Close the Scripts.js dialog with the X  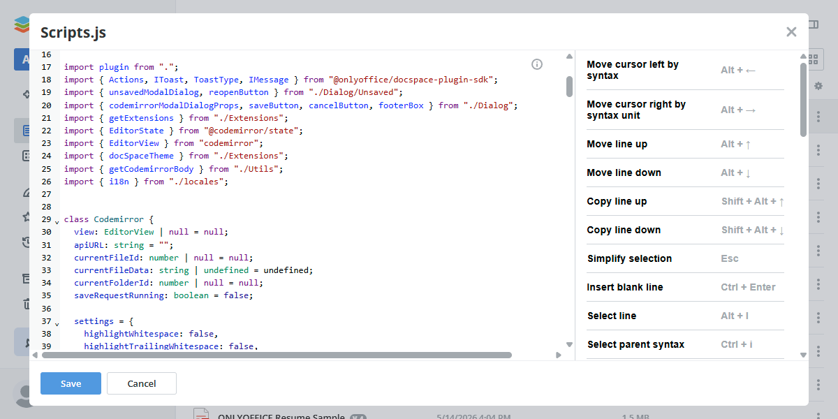click(x=791, y=31)
